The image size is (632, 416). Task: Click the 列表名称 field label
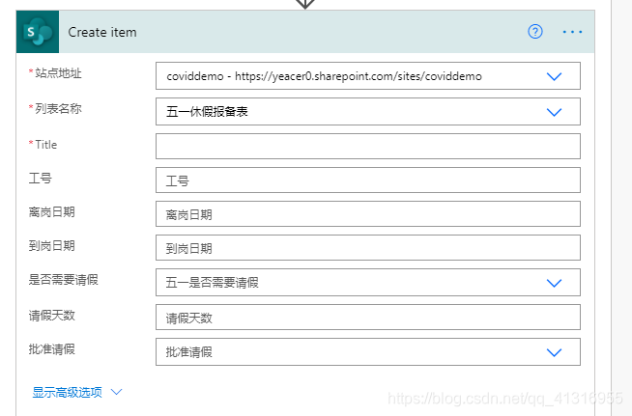tap(58, 109)
